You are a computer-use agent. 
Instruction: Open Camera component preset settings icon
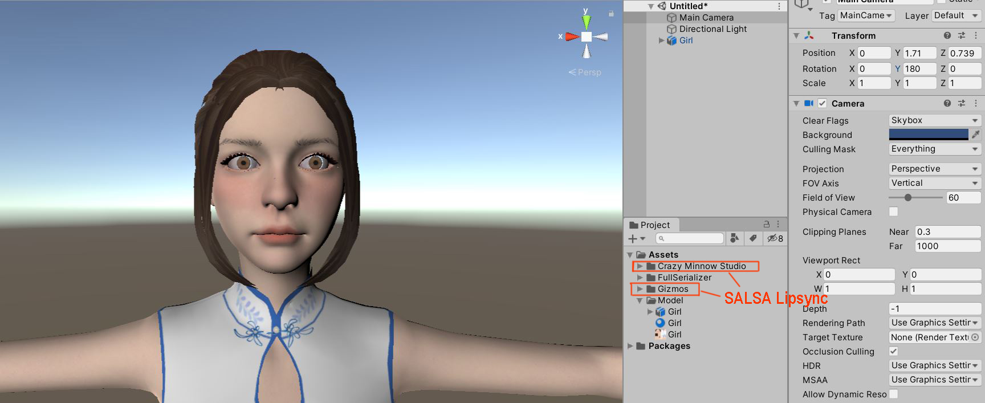coord(962,103)
